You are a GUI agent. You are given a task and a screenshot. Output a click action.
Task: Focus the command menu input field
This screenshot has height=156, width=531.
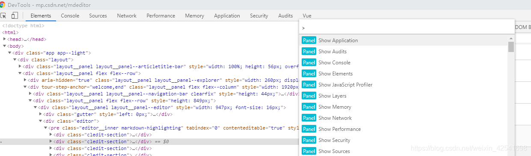coord(406,27)
